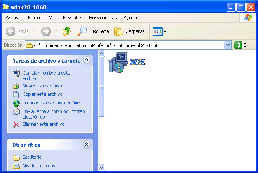This screenshot has width=258, height=173.
Task: Open the Herramientas menu
Action: click(103, 18)
